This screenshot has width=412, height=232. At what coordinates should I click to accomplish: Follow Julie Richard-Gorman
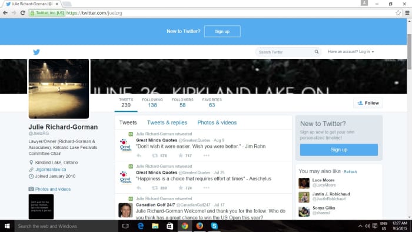(x=368, y=103)
